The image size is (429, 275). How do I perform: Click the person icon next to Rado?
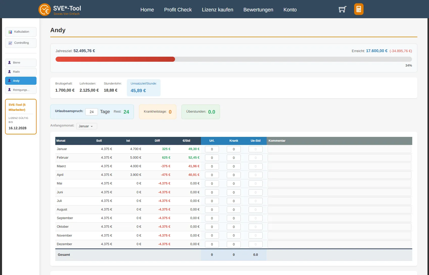(10, 72)
